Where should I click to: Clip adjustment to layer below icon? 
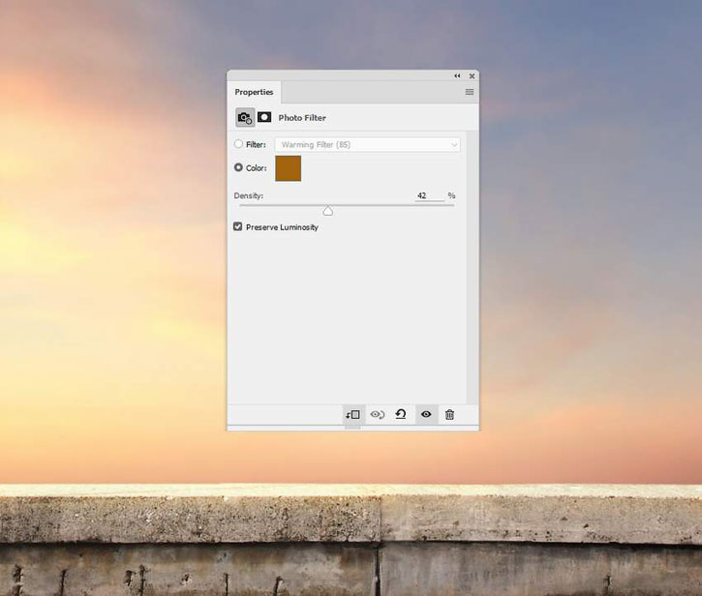352,415
